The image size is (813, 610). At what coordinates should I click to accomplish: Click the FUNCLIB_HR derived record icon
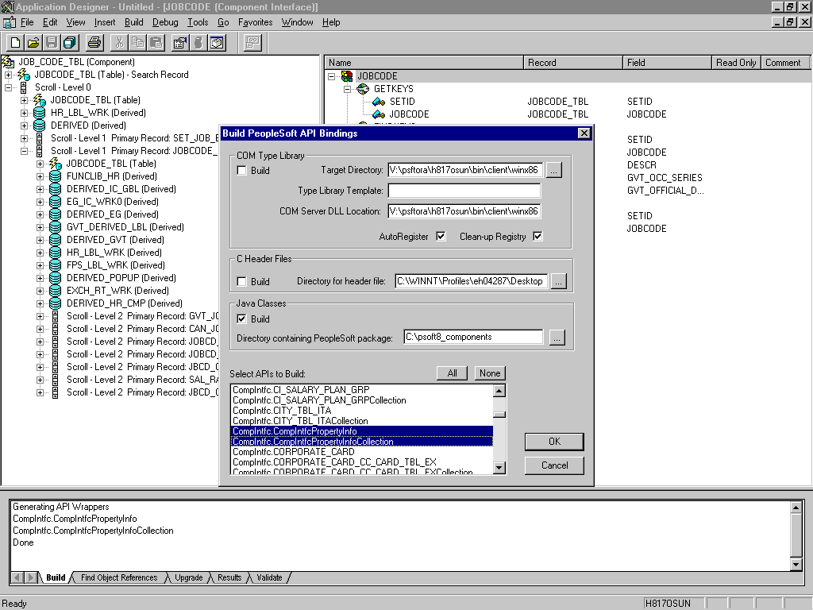(55, 176)
